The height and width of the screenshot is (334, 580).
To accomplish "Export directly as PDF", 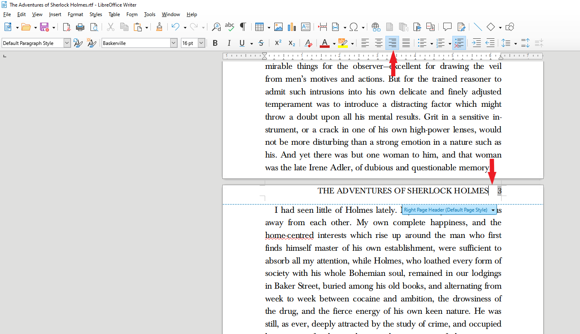I will pyautogui.click(x=67, y=27).
